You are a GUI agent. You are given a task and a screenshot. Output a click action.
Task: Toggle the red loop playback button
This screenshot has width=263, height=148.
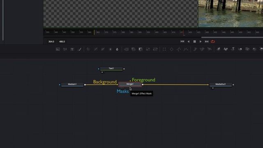[x=213, y=42]
